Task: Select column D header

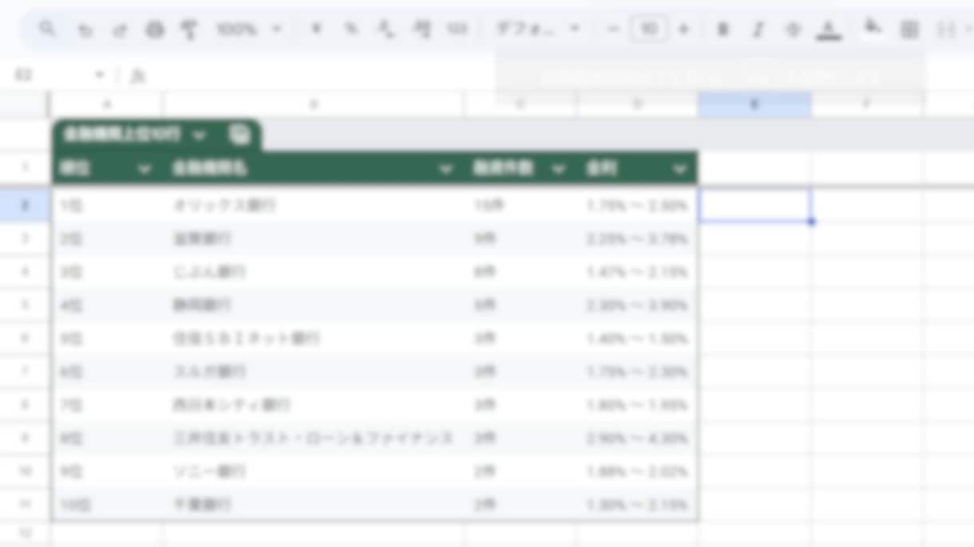Action: coord(637,104)
